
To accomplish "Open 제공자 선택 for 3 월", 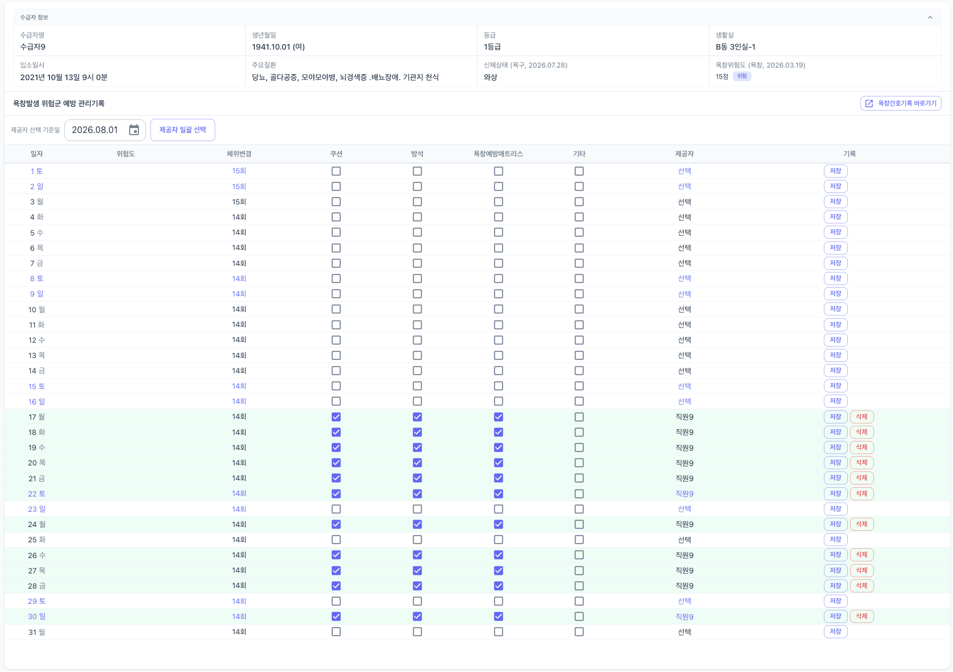I will point(684,202).
